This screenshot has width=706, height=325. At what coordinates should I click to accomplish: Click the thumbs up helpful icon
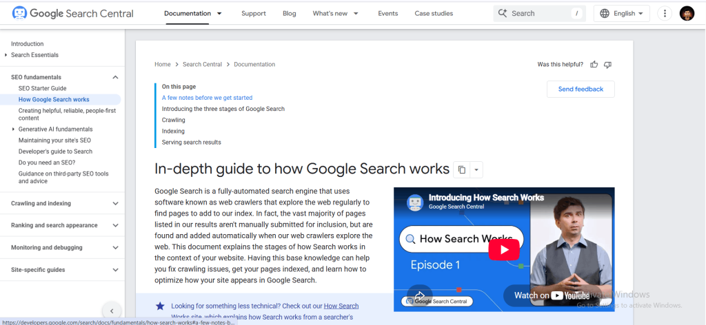pyautogui.click(x=594, y=64)
